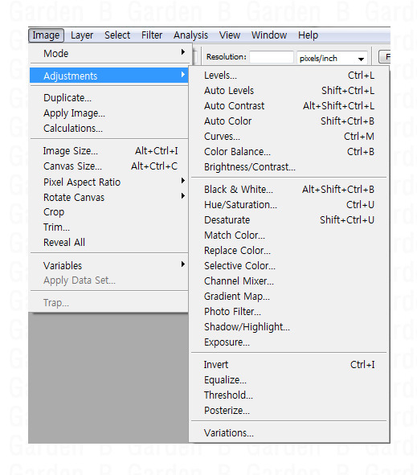Open the Analysis menu
417x475 pixels.
point(190,35)
